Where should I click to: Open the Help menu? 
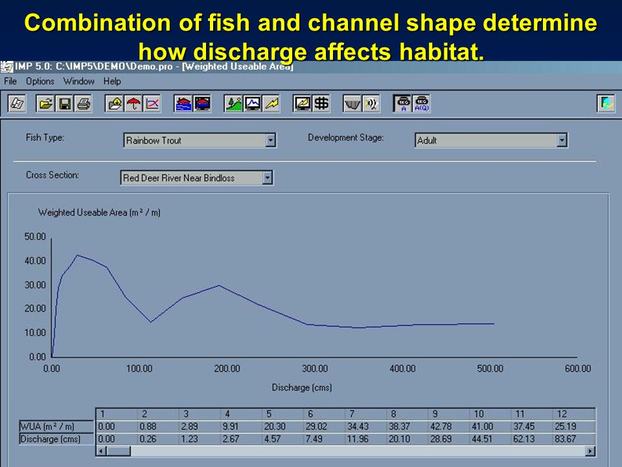(112, 82)
